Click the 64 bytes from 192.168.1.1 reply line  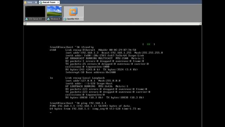(x=95, y=109)
